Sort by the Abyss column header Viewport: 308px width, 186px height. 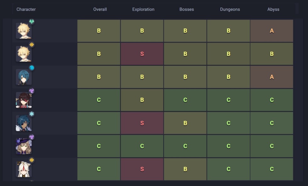click(x=273, y=9)
